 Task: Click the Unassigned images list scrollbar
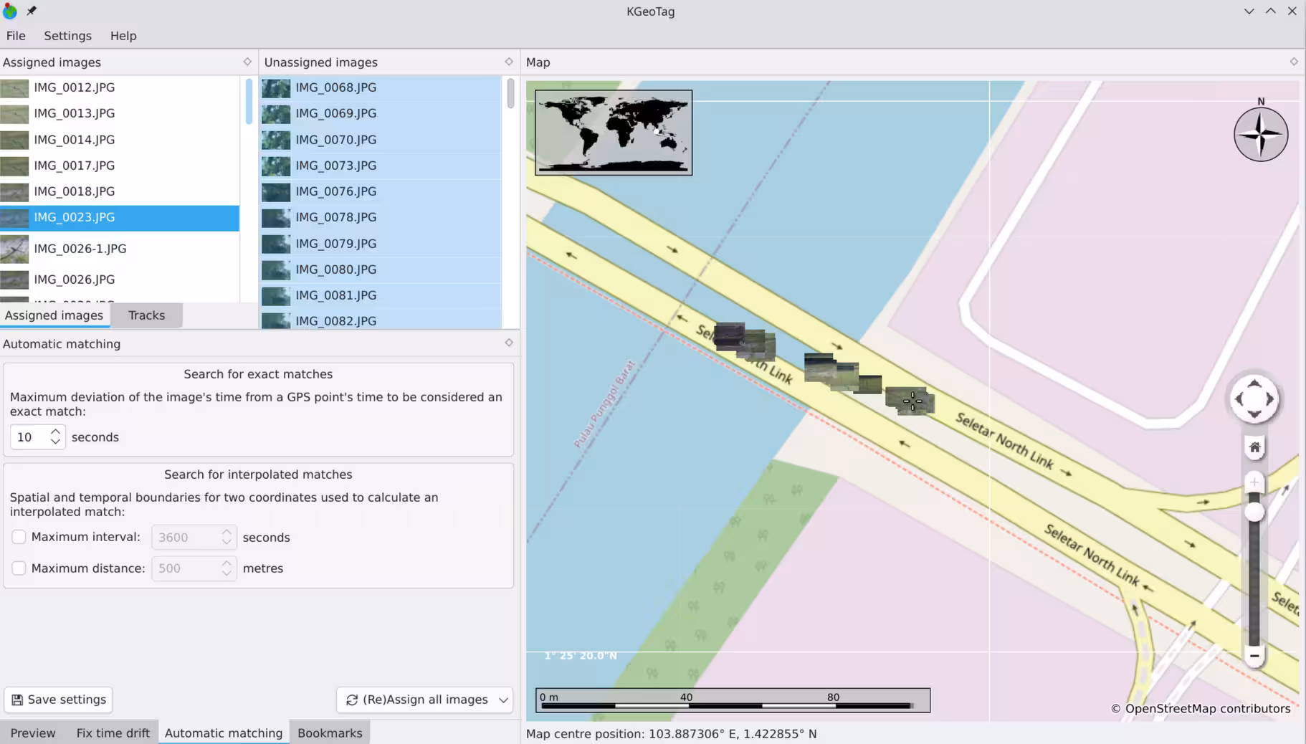(510, 93)
